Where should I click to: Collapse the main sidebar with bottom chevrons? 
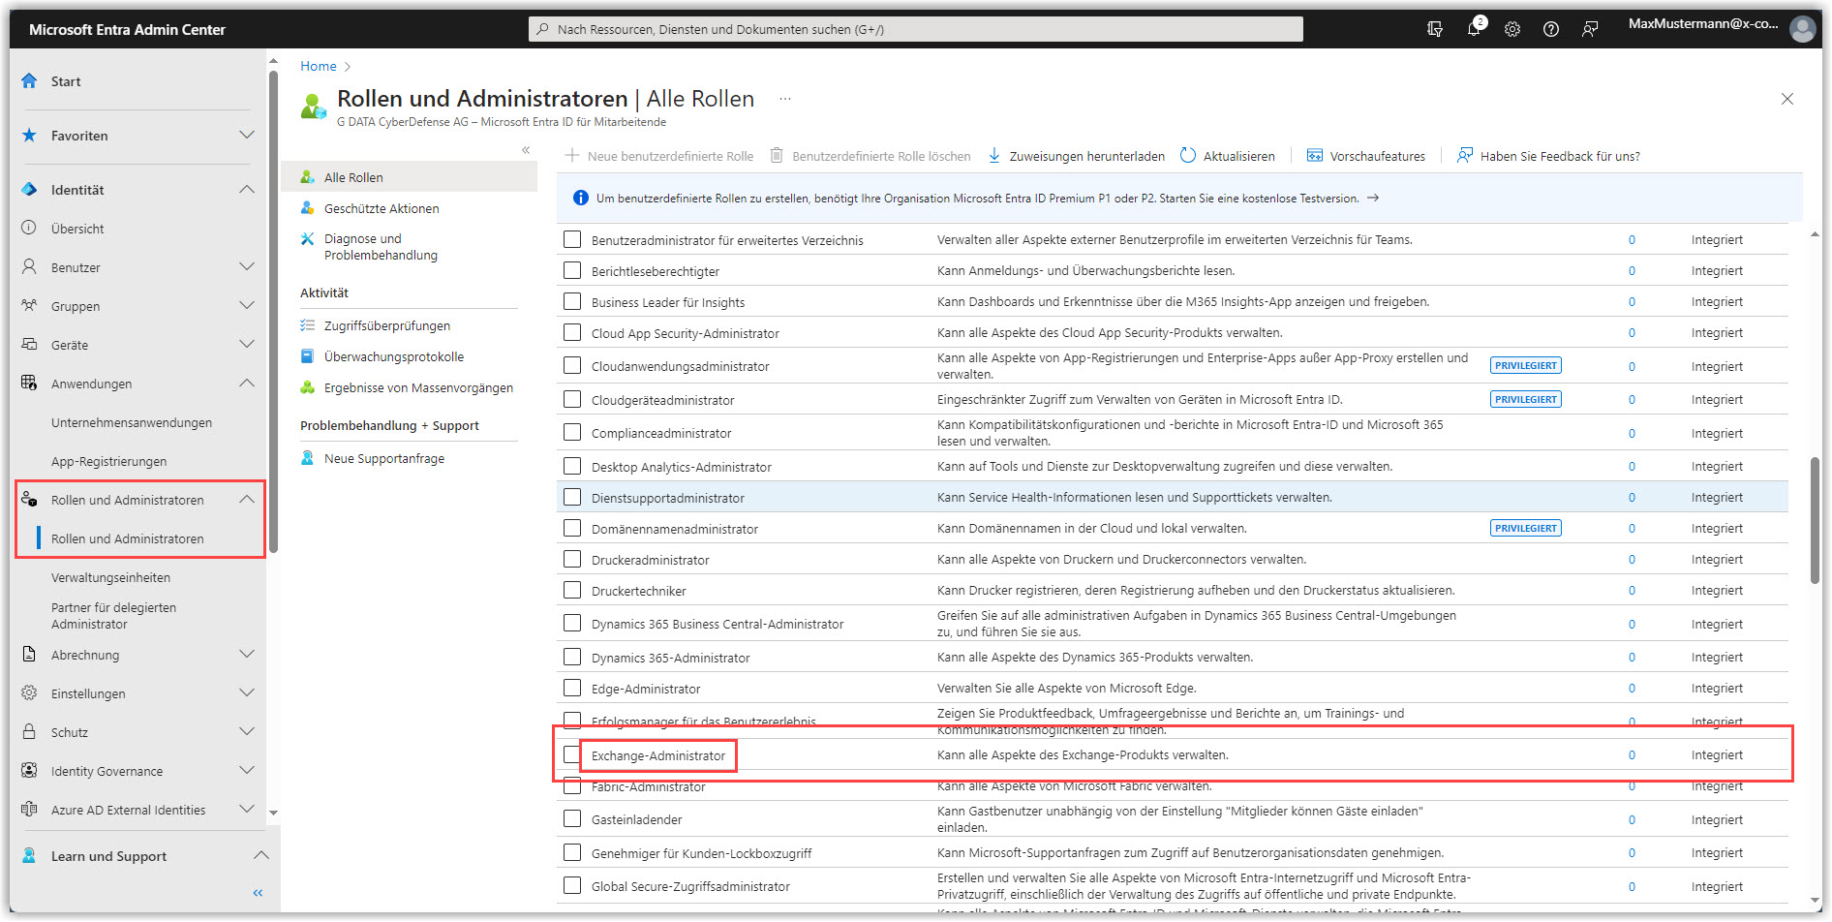coord(258,893)
